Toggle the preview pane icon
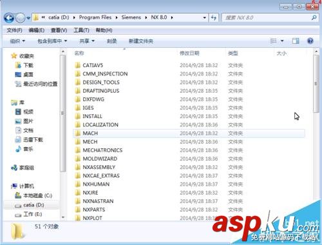322x245 pixels. pos(296,41)
